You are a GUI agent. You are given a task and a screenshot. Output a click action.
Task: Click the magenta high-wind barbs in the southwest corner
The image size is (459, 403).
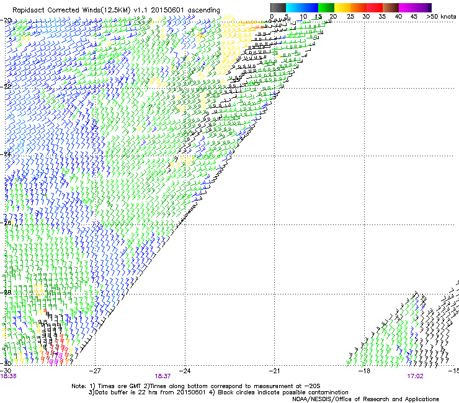point(56,360)
